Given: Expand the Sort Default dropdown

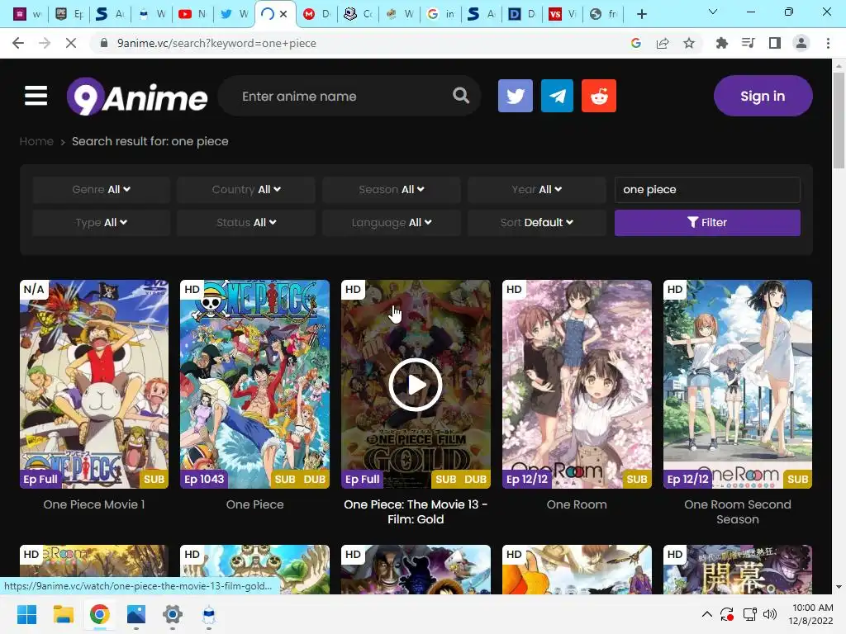Looking at the screenshot, I should click(537, 223).
